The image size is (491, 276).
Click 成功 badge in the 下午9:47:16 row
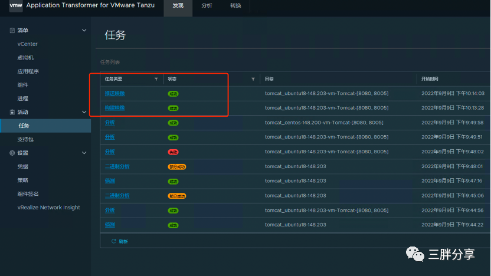[173, 182]
